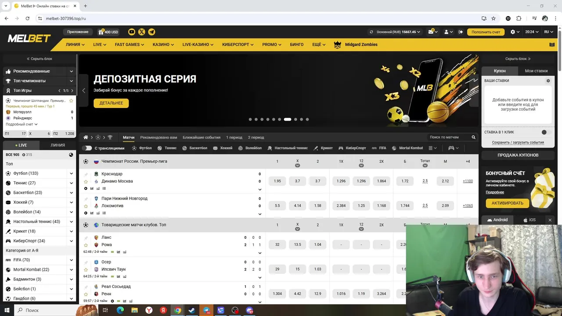Open the Основной (RUB) balance dropdown
Image resolution: width=562 pixels, height=316 pixels.
[398, 32]
